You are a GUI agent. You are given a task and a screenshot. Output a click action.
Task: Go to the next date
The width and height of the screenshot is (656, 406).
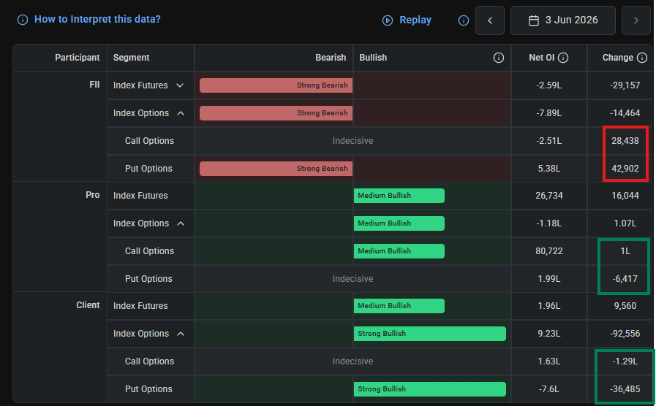636,20
